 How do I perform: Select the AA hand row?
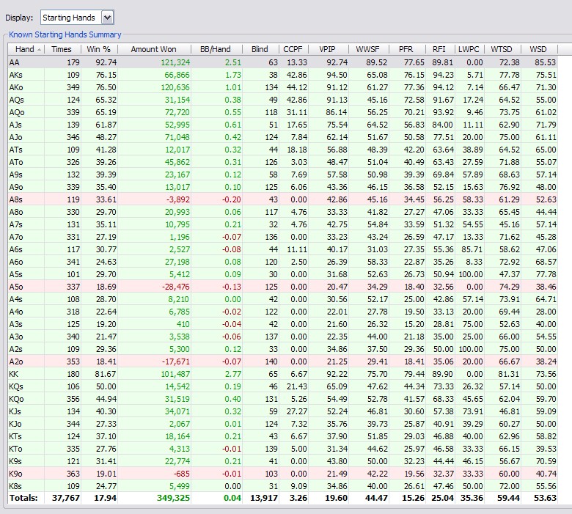[283, 62]
